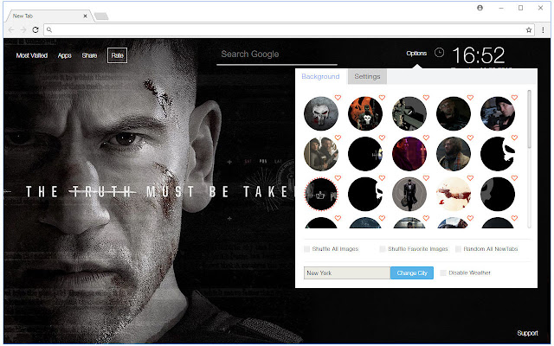Open the Support link
Image resolution: width=554 pixels, height=346 pixels.
tap(527, 333)
